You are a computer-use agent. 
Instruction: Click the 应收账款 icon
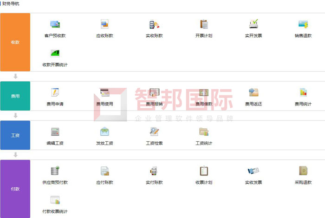tap(104, 24)
